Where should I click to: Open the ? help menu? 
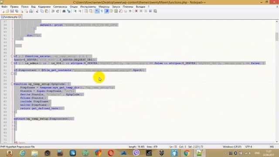(149, 7)
